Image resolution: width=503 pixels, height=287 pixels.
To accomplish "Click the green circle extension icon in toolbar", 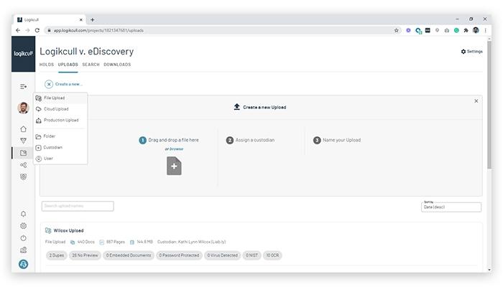I will click(456, 30).
